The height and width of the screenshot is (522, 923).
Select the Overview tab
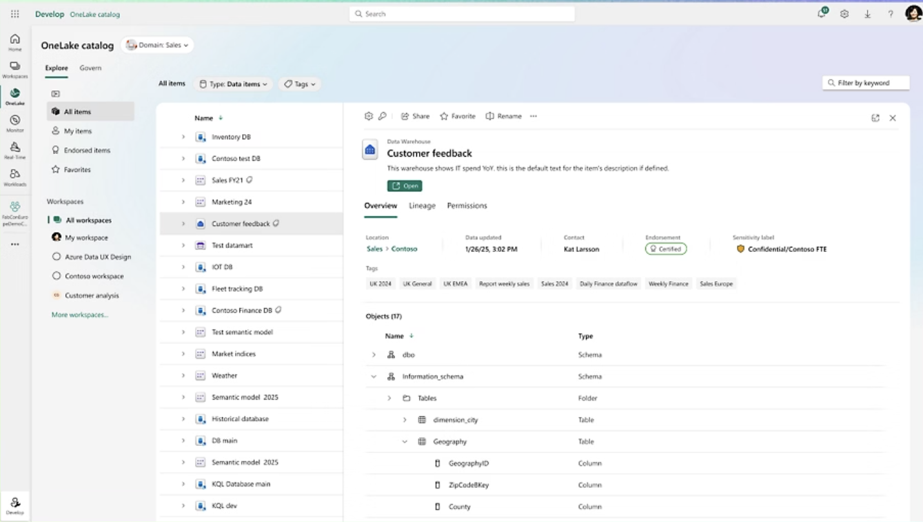tap(381, 206)
